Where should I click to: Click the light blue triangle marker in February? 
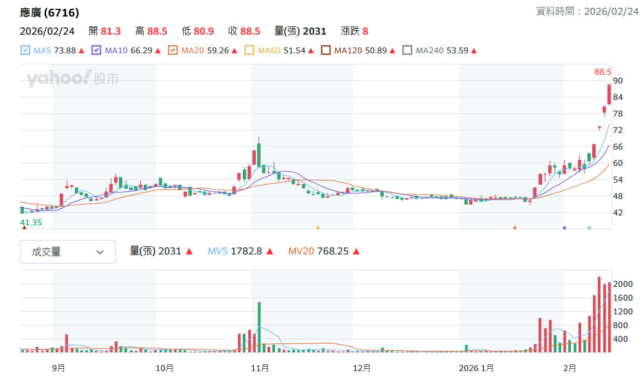tap(590, 227)
